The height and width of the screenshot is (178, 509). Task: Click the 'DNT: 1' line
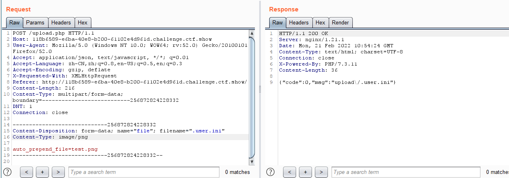[22, 106]
